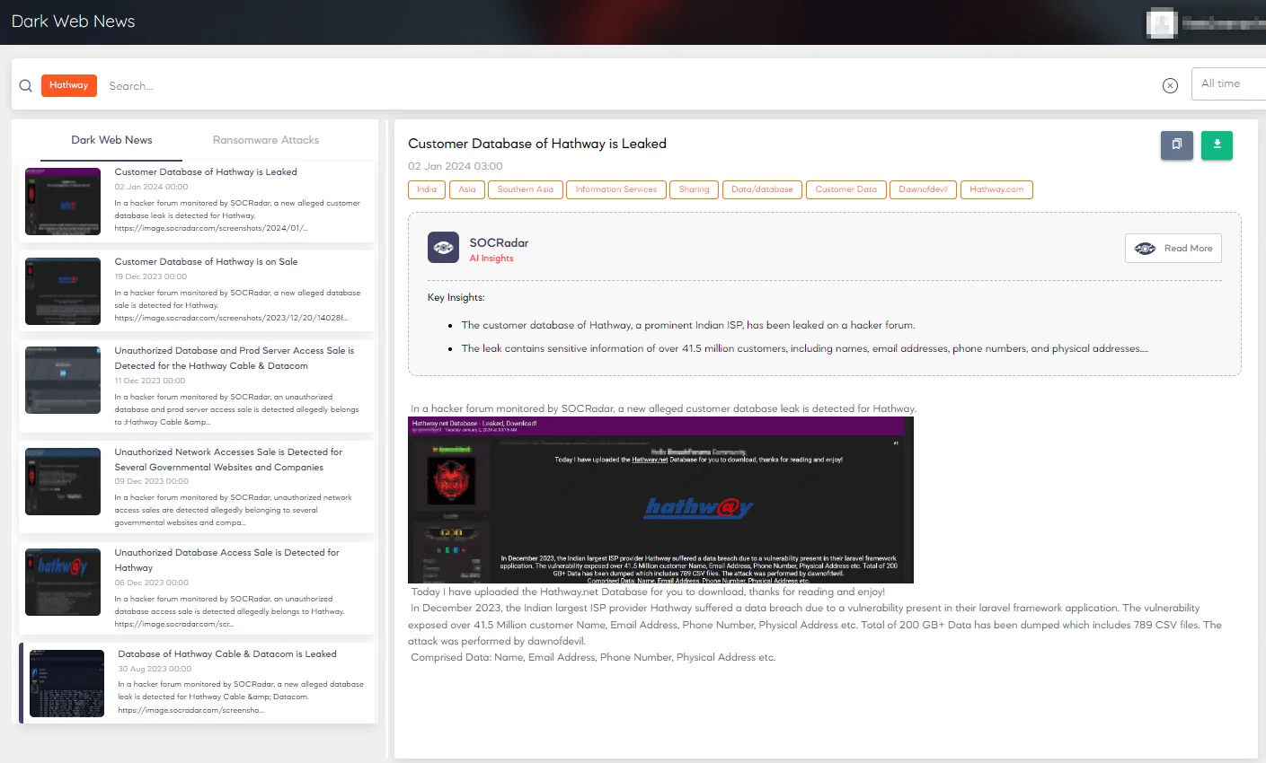Image resolution: width=1266 pixels, height=763 pixels.
Task: Select the Hathway.com tag
Action: [996, 189]
